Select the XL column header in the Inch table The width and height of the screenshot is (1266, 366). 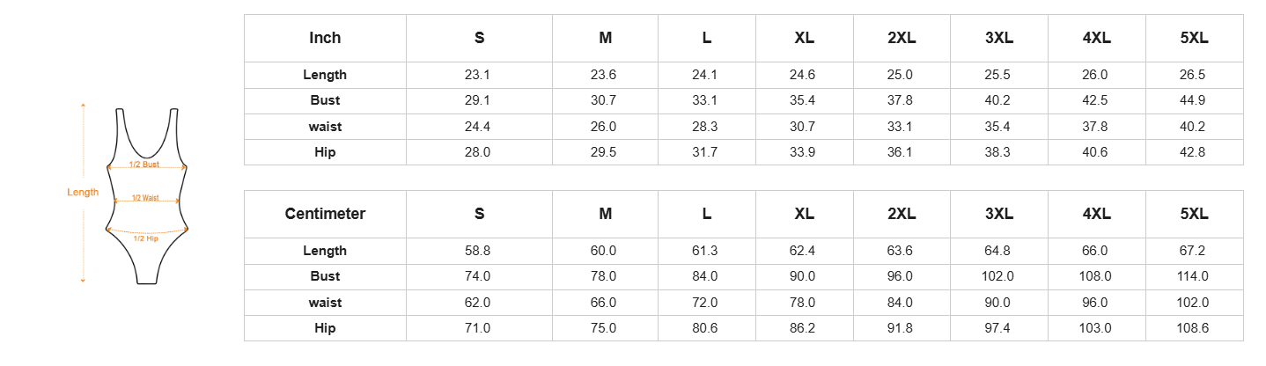[804, 38]
